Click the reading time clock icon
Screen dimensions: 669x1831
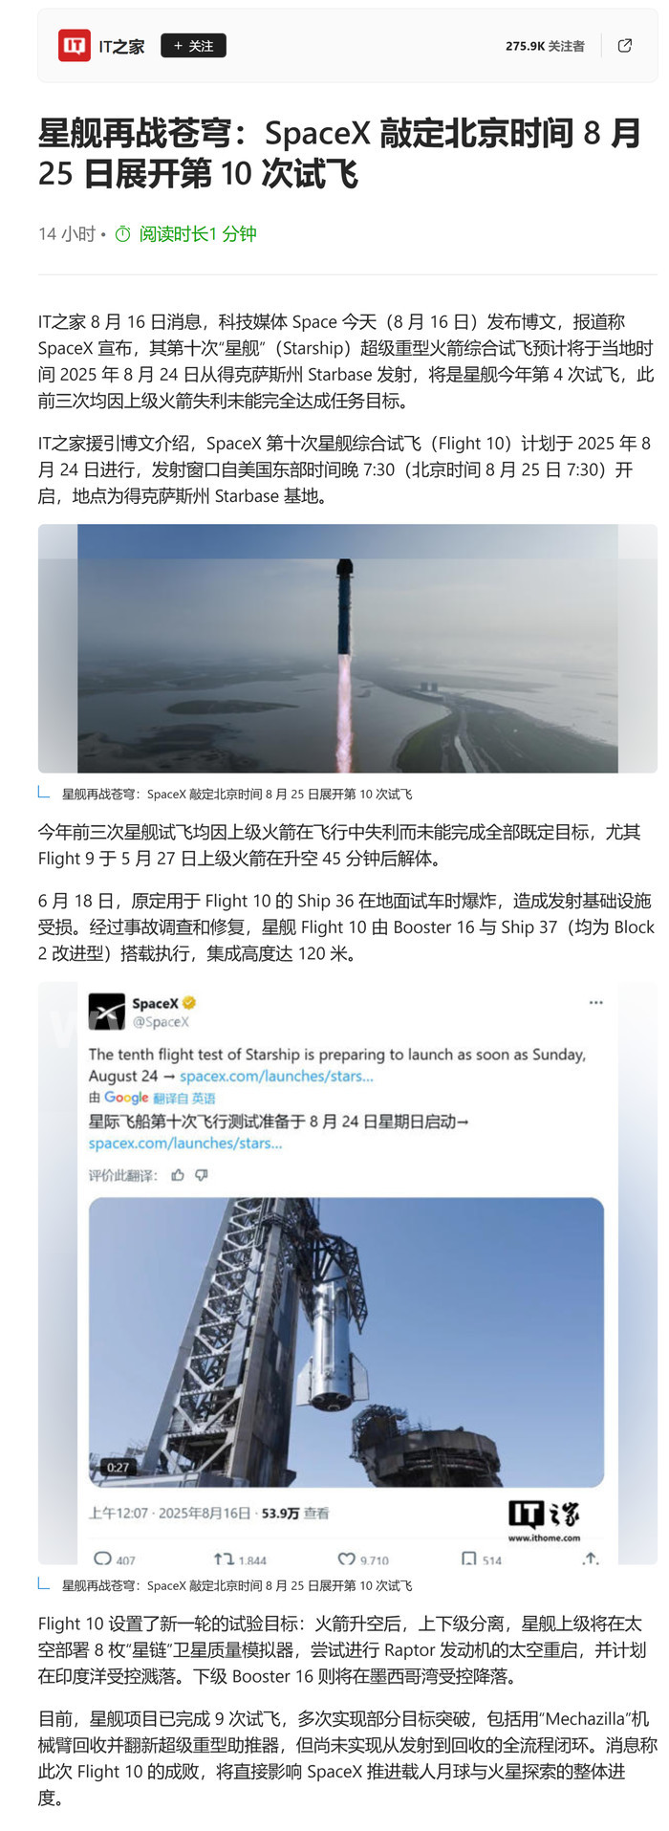click(122, 234)
